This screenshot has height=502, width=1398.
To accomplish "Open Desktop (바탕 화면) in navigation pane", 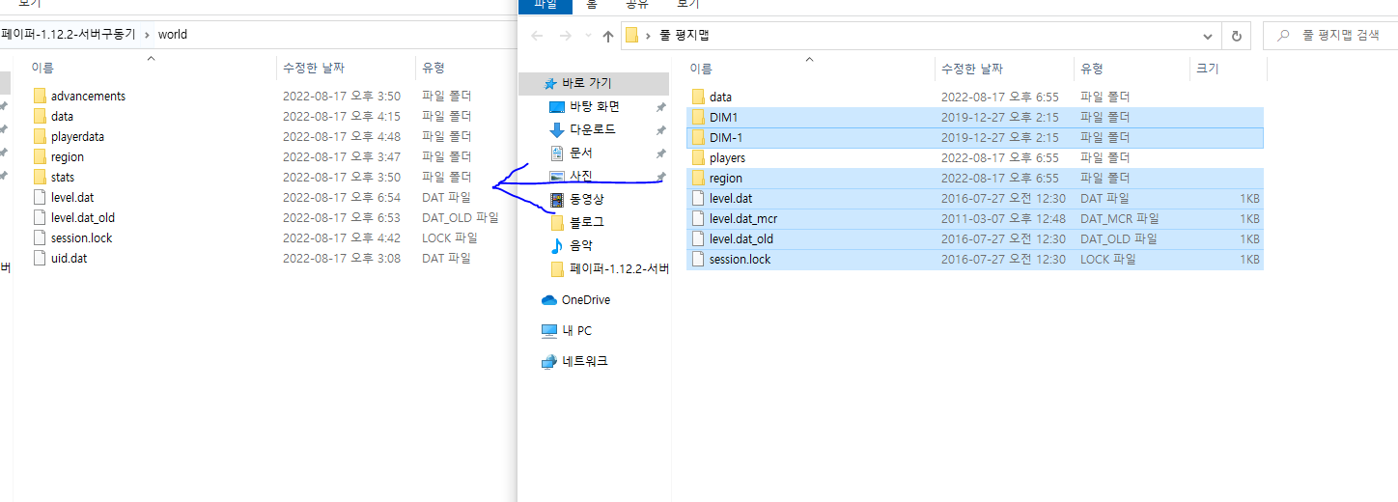I will [594, 106].
